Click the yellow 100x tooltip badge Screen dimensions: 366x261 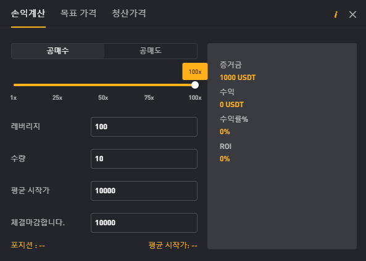pyautogui.click(x=195, y=71)
